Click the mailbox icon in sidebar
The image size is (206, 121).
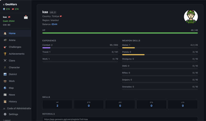pos(26,17)
